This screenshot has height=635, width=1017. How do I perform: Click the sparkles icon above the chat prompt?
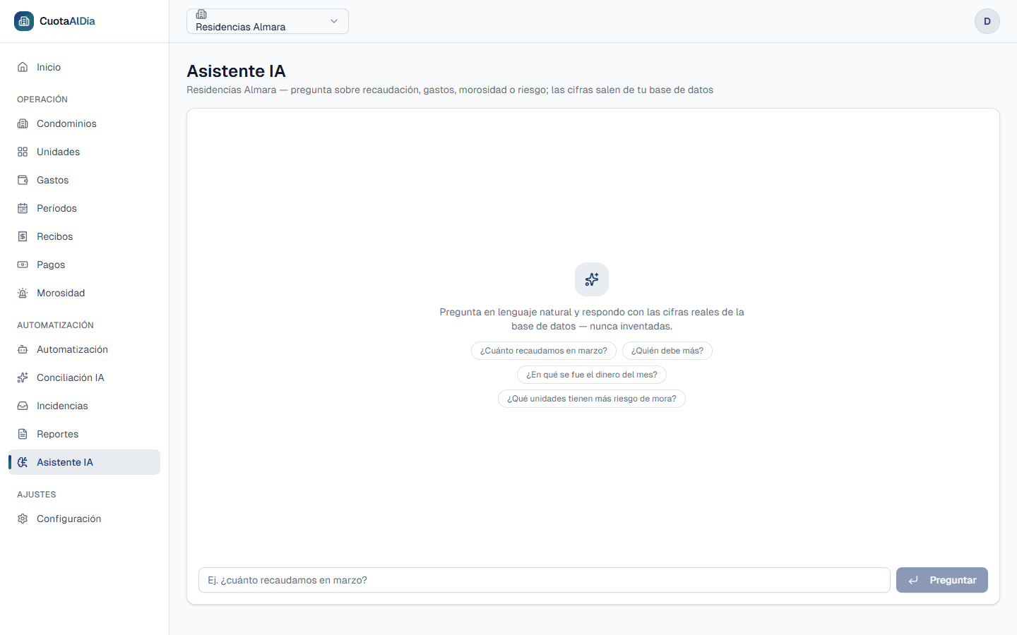(x=592, y=279)
